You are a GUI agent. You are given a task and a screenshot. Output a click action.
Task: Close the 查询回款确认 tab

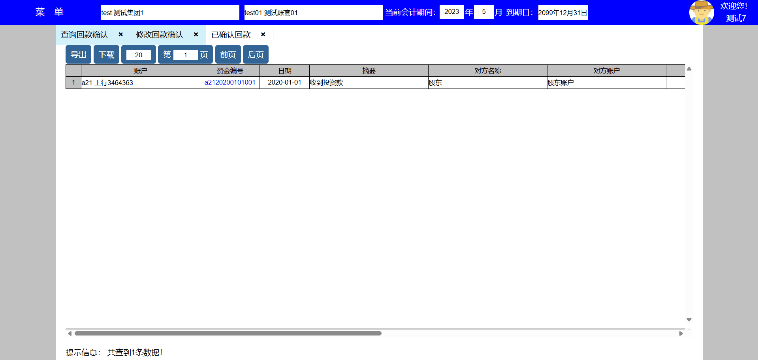click(x=120, y=34)
